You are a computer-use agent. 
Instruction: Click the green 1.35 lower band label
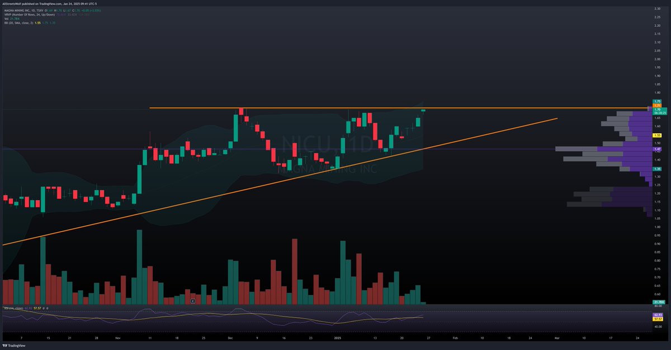[658, 169]
